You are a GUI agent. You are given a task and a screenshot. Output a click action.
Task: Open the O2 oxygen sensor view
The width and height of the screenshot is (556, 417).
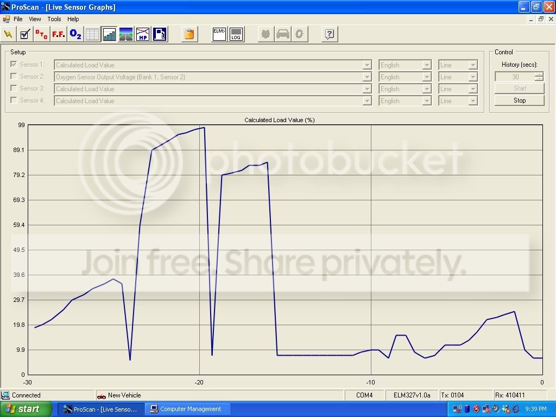coord(75,35)
